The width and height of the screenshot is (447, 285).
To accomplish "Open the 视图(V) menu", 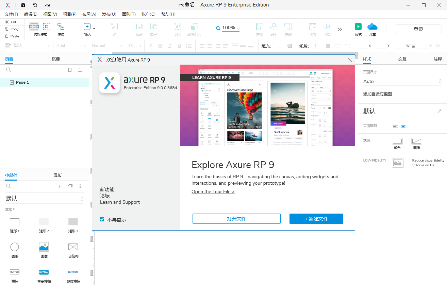I will [50, 14].
